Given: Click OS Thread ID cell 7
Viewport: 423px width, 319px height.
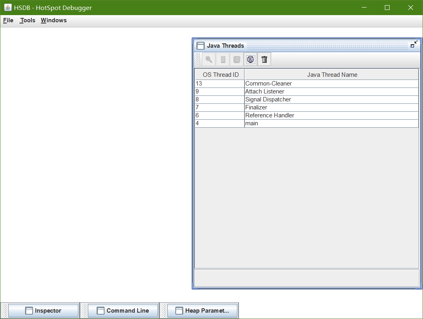Looking at the screenshot, I should tap(219, 107).
